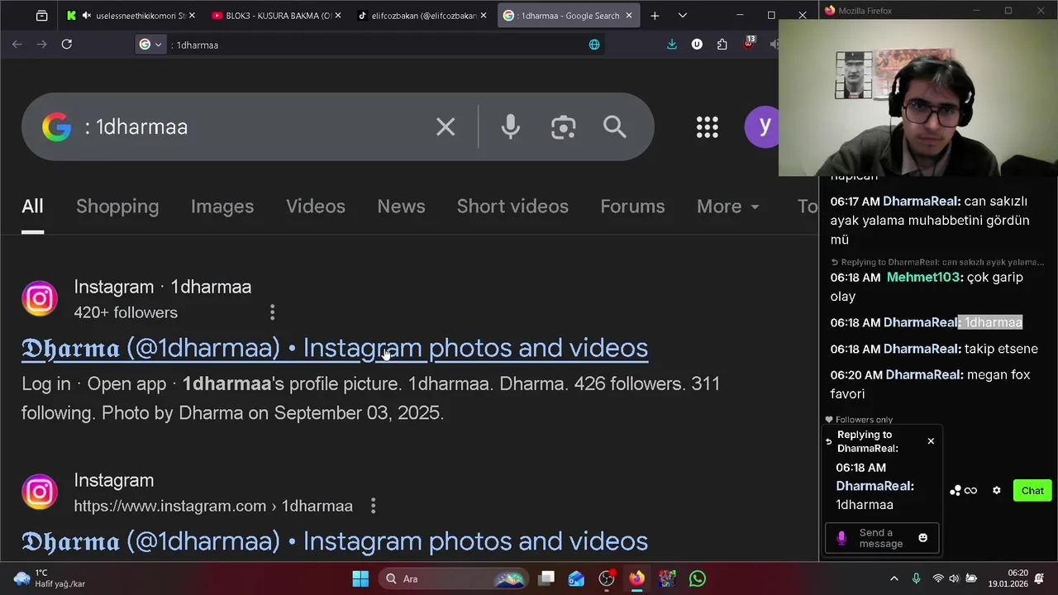Image resolution: width=1058 pixels, height=595 pixels.
Task: Reload the page with the refresh button
Action: 67,45
